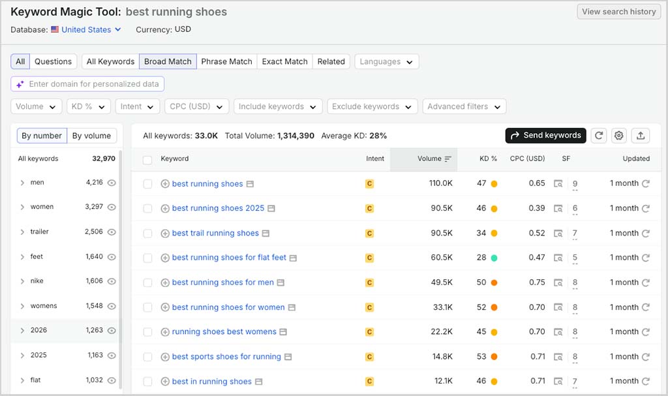Add 'best sports shoes for running' plus icon

[165, 357]
